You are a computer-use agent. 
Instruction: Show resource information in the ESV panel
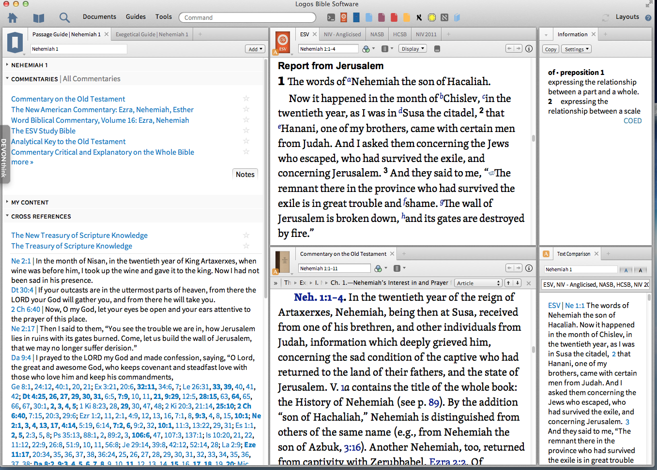[529, 49]
